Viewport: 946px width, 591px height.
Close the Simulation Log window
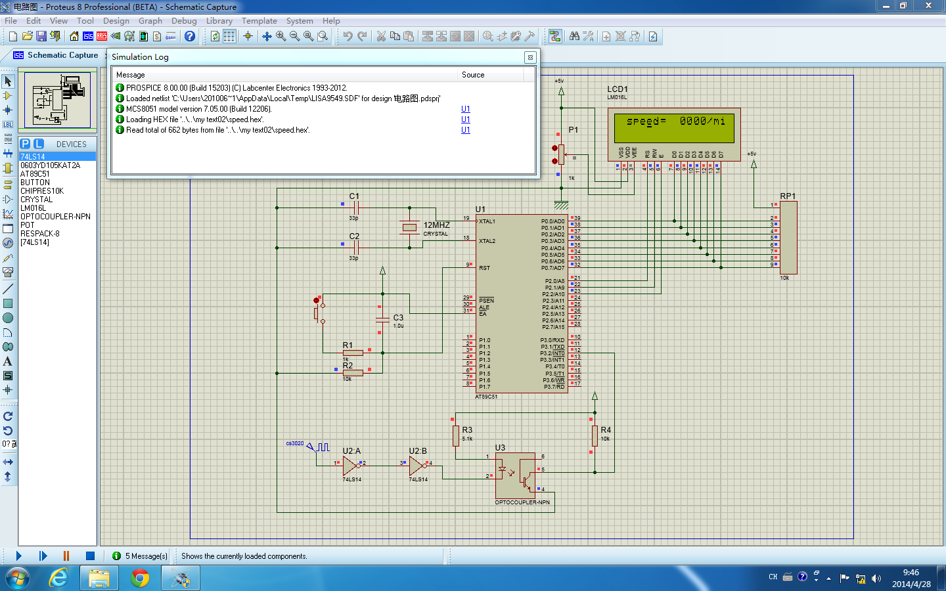coord(530,57)
